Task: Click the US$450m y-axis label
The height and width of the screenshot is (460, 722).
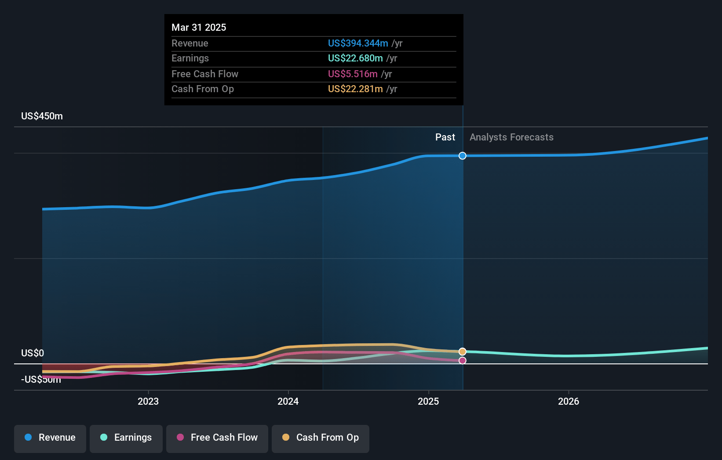Action: [x=42, y=116]
